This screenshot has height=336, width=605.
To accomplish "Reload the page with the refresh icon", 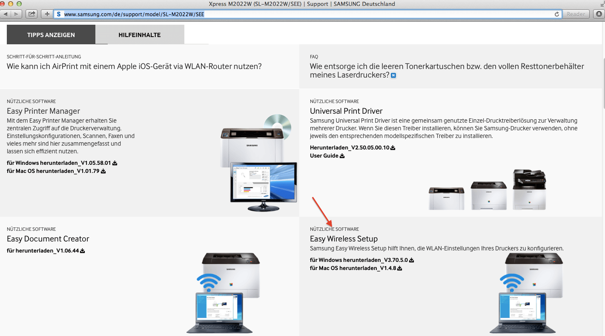I will click(557, 14).
